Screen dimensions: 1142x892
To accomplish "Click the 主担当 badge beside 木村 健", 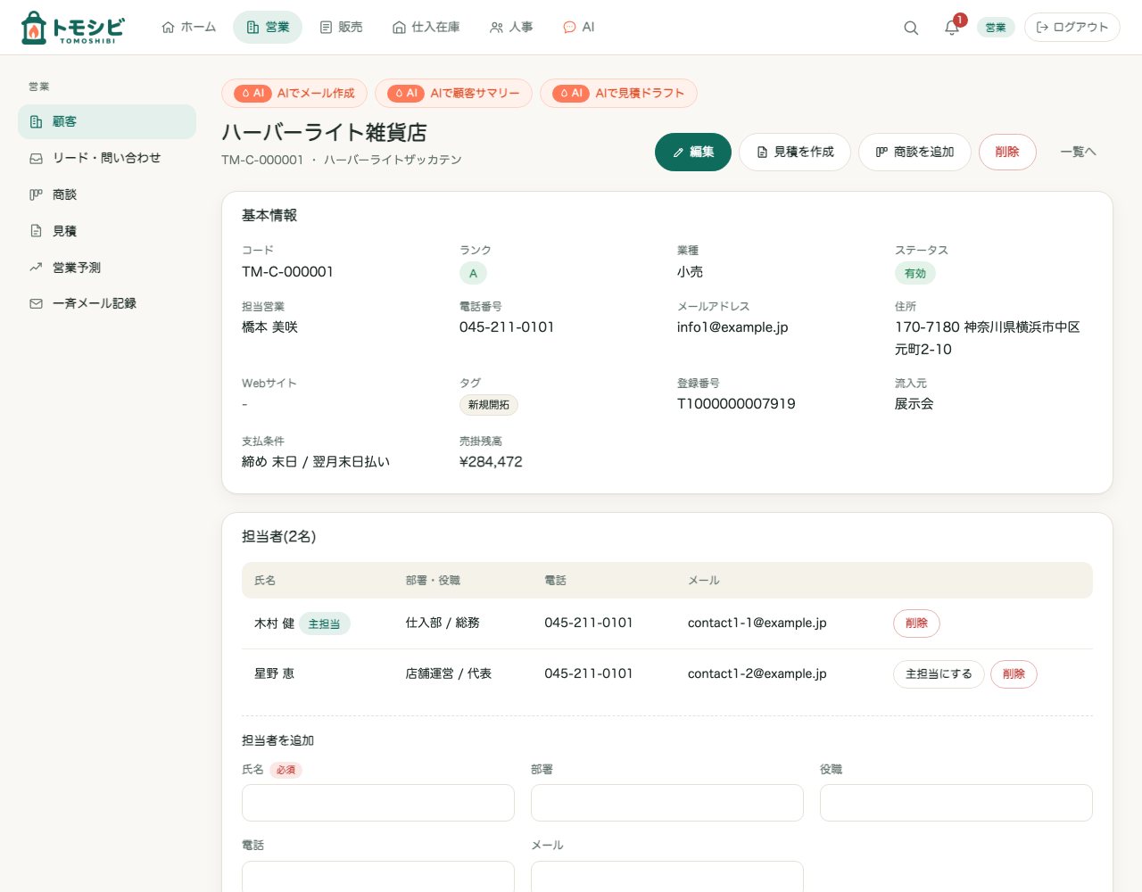I will tap(324, 624).
